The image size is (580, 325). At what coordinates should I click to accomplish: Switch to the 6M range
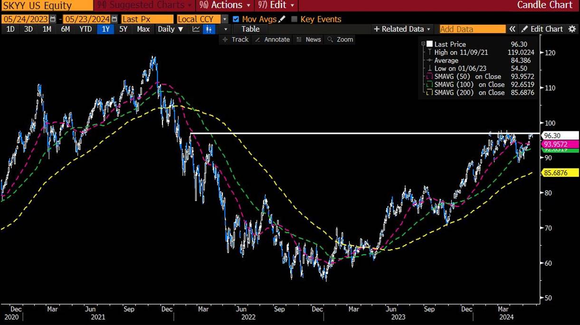(65, 29)
